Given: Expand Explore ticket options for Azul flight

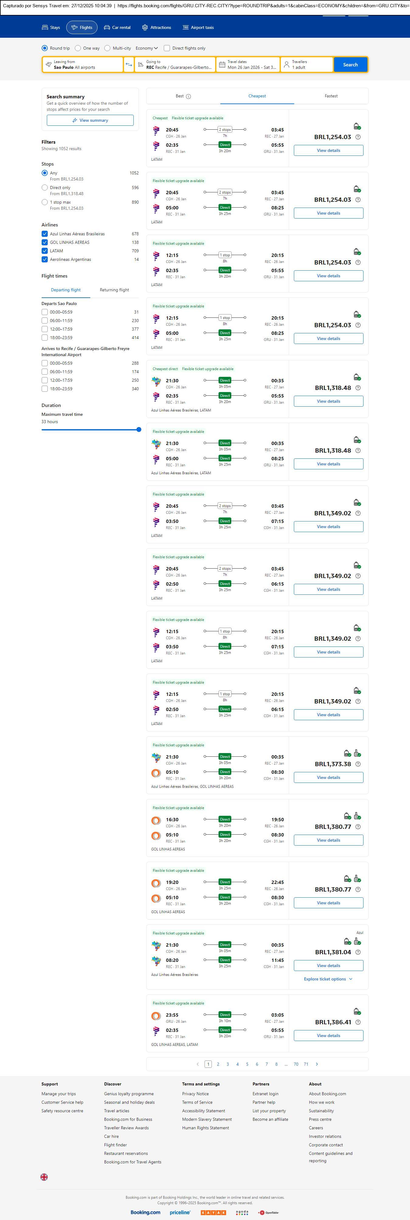Looking at the screenshot, I should pos(328,979).
